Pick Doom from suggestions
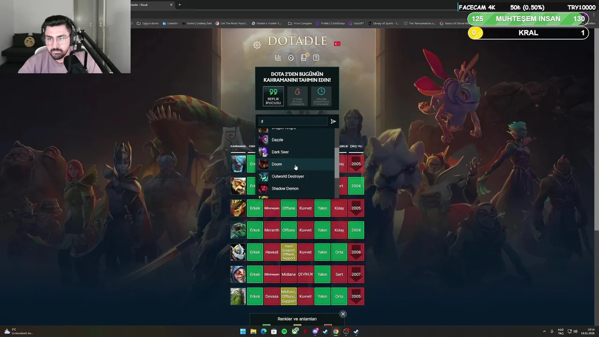This screenshot has height=337, width=599. tap(296, 164)
